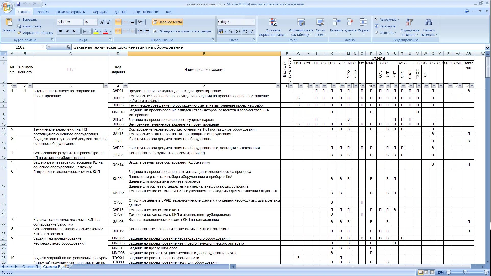Click the Sort and Filter icon
This screenshot has height=276, width=491.
[x=409, y=22]
